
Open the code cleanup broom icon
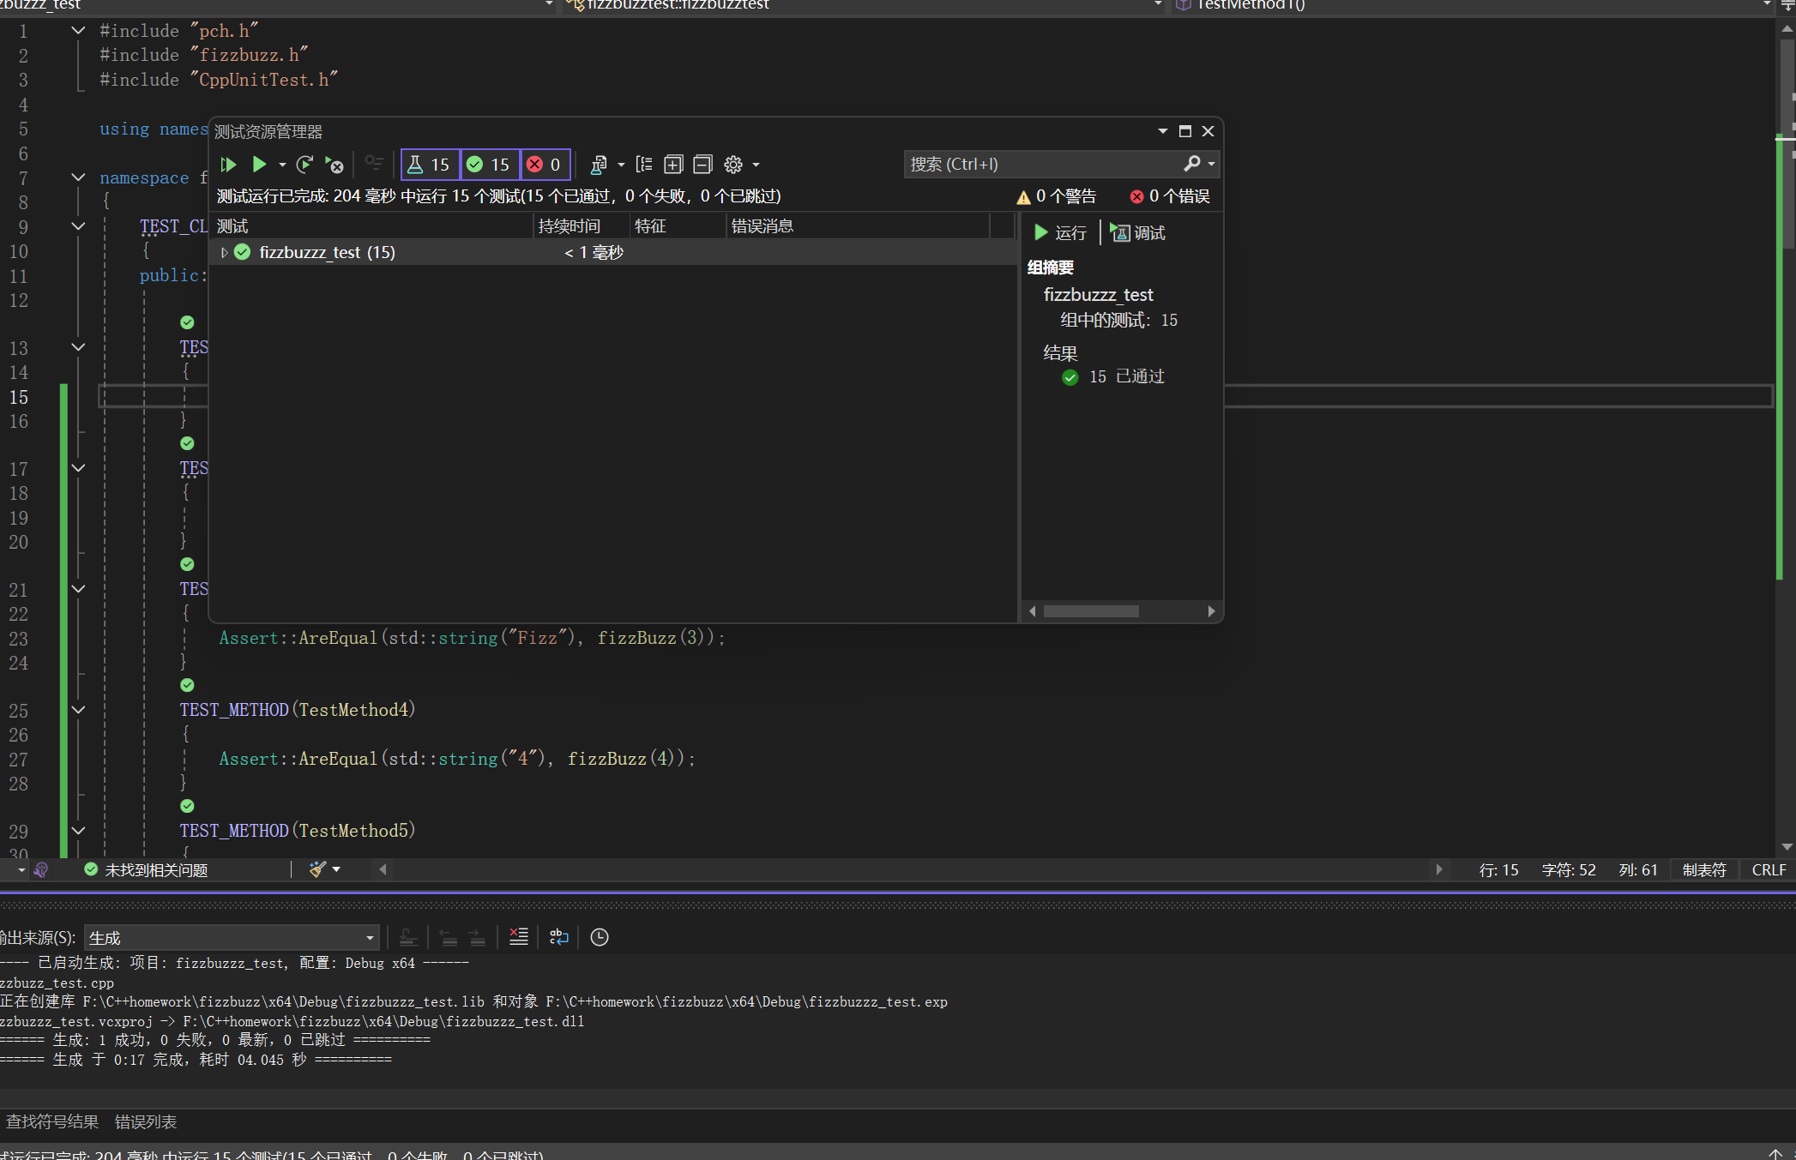tap(317, 869)
